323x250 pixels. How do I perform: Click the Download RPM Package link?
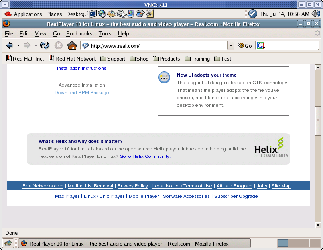click(82, 93)
